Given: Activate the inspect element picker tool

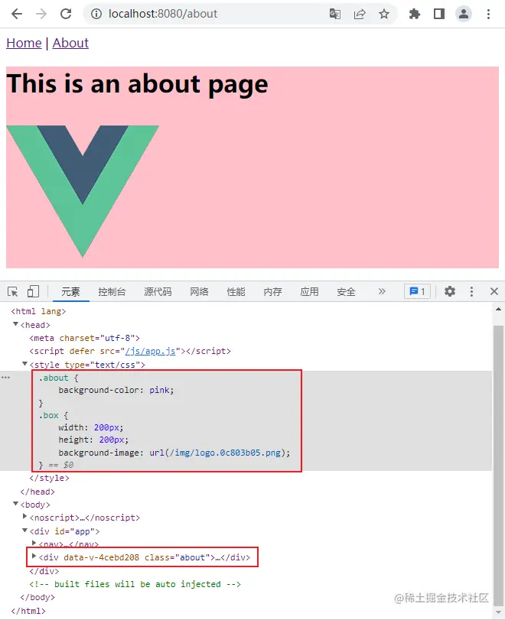Looking at the screenshot, I should (x=13, y=292).
